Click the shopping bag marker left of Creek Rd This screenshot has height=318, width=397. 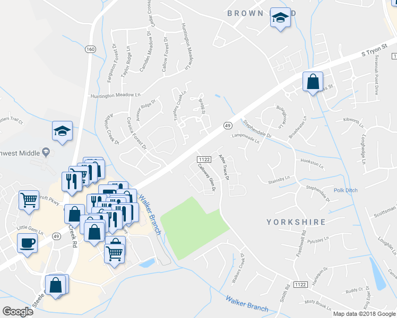74,215
